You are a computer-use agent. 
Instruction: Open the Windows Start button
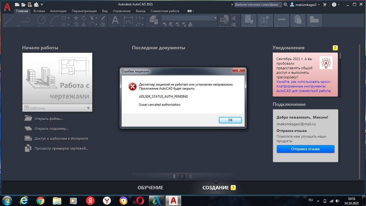tap(7, 201)
